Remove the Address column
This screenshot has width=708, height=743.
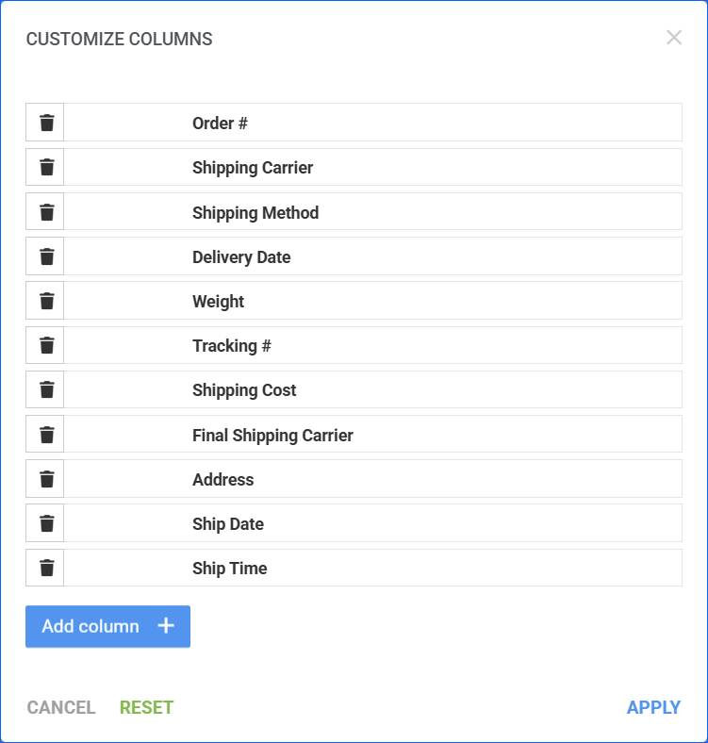pyautogui.click(x=46, y=479)
